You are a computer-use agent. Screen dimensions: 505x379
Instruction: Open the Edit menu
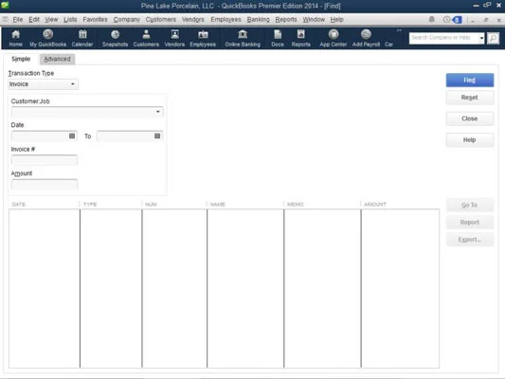click(34, 19)
